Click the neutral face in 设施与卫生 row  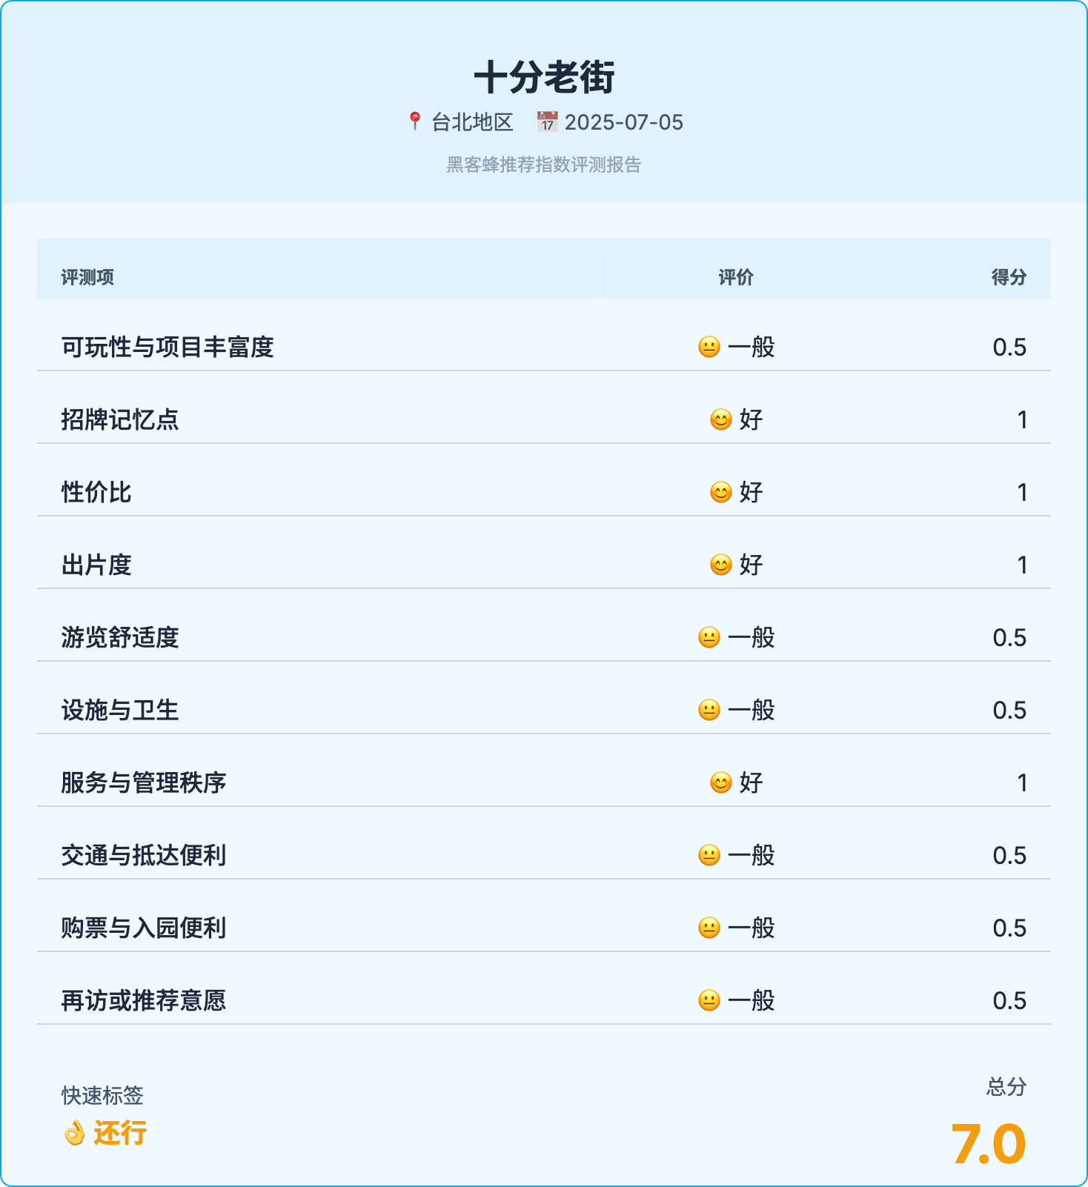pyautogui.click(x=709, y=710)
